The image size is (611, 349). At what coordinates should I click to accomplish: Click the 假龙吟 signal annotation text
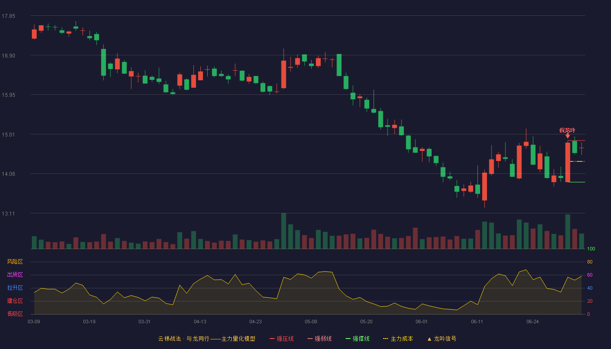567,130
